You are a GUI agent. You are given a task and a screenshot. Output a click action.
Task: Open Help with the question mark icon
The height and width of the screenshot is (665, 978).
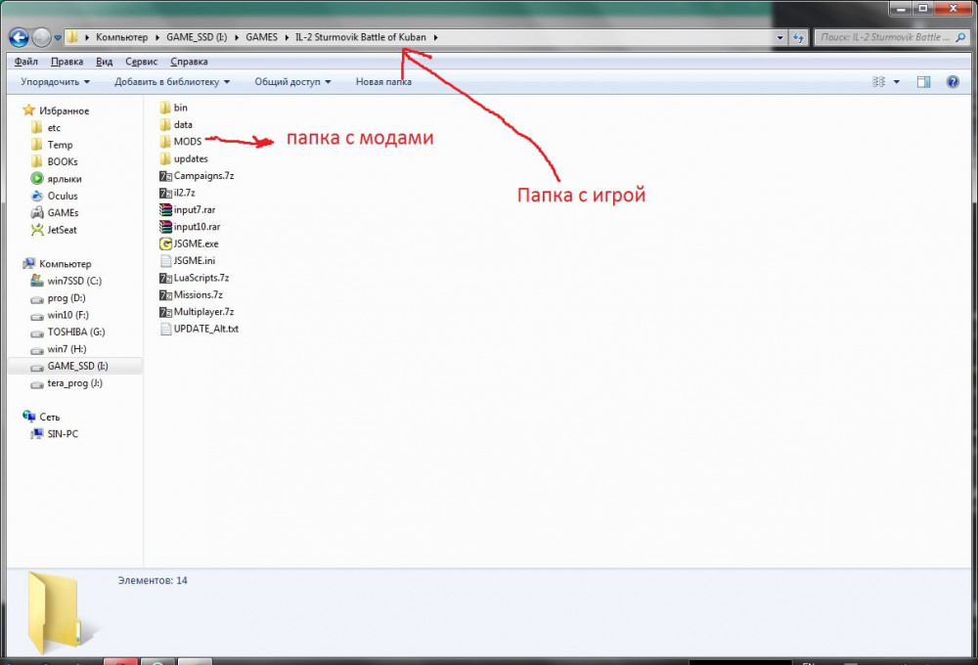[x=953, y=82]
